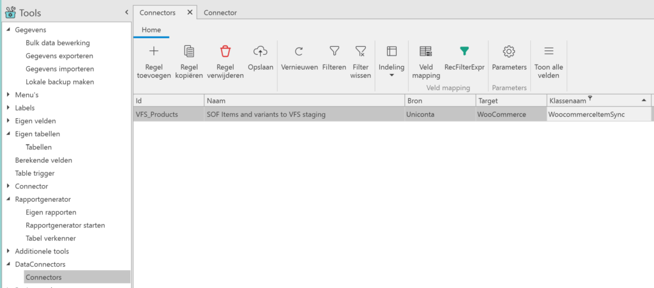Select the Home ribbon tab
Viewport: 654px width, 288px height.
(x=151, y=30)
